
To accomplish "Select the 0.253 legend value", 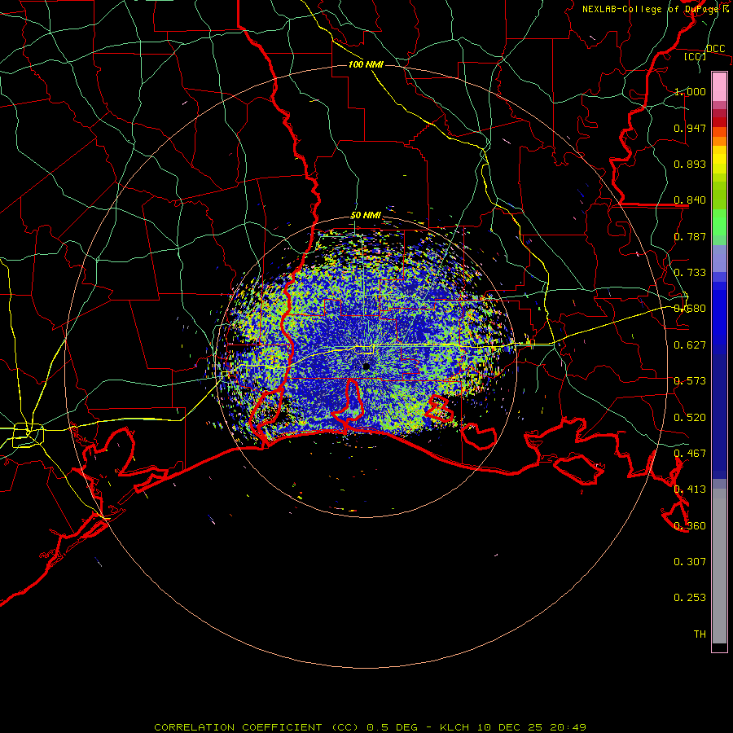I will pos(690,598).
